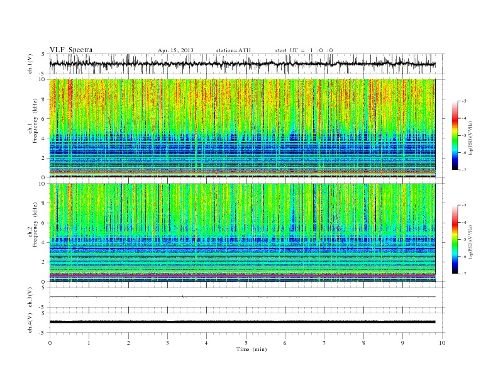Click the log(PSD) label beside the ch.1 colorbar
The width and height of the screenshot is (498, 385).
[470, 138]
